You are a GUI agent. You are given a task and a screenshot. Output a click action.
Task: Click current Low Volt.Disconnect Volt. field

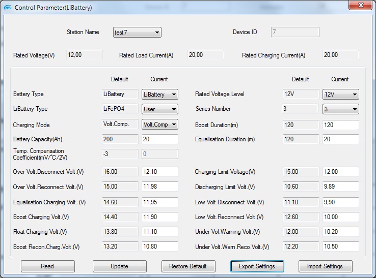coord(340,202)
